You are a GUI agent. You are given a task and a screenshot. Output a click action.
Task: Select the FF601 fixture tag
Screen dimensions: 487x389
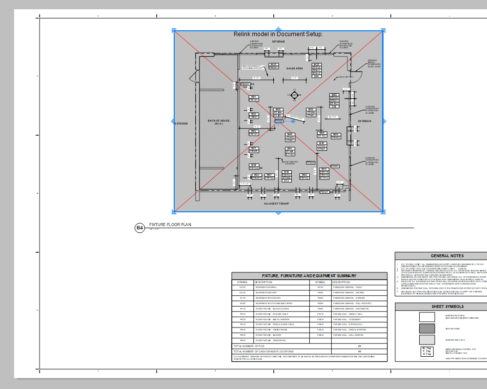tap(335, 166)
